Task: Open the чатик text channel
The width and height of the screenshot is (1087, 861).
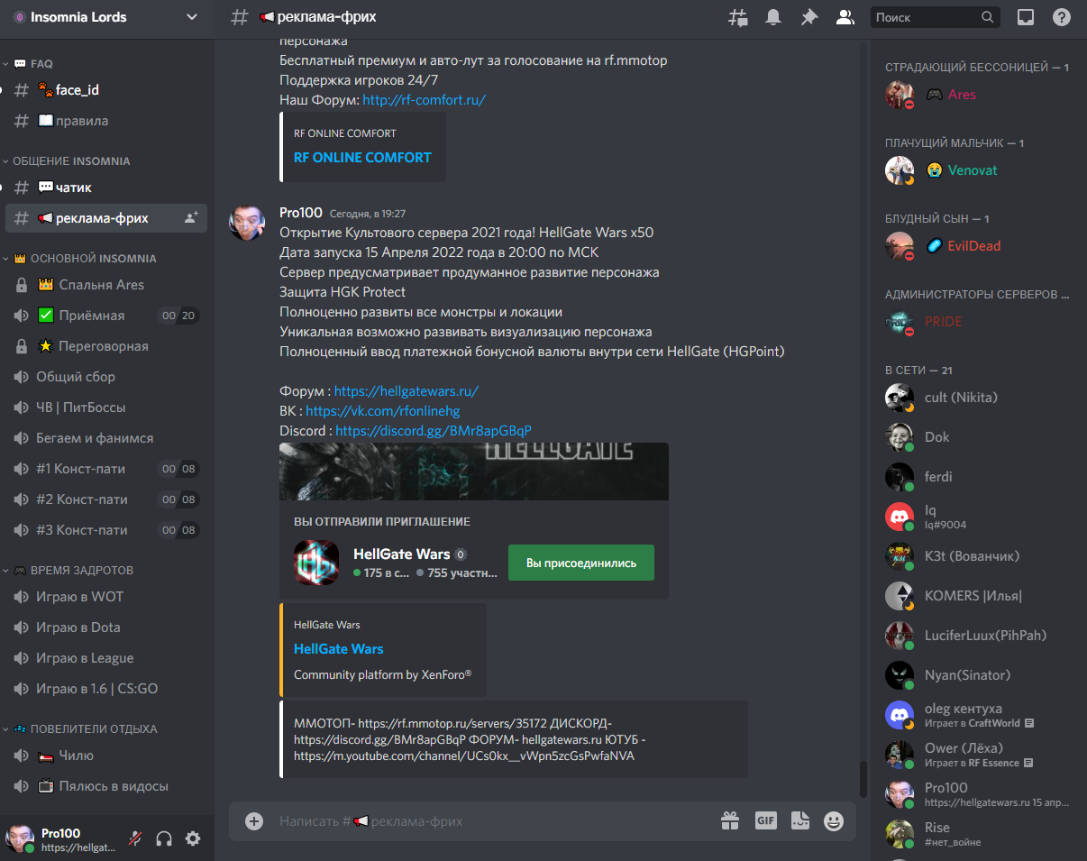Action: [x=106, y=188]
